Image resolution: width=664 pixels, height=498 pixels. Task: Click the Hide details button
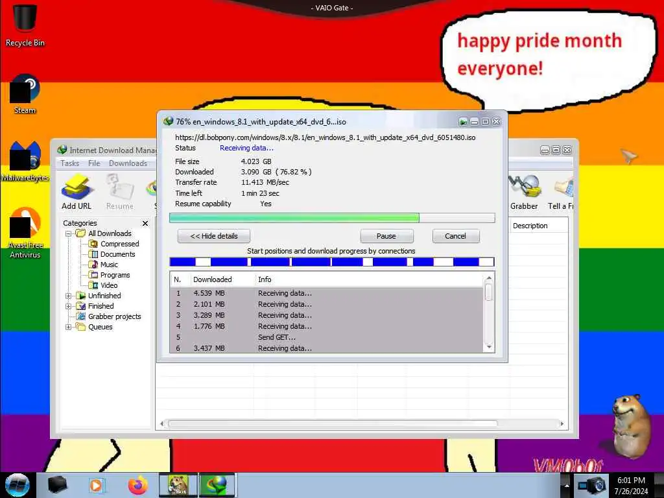(x=214, y=236)
